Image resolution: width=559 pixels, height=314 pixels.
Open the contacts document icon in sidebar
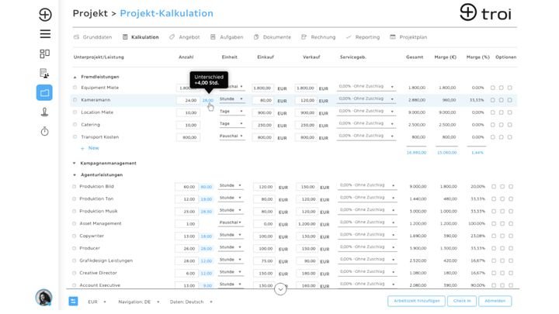pos(44,73)
